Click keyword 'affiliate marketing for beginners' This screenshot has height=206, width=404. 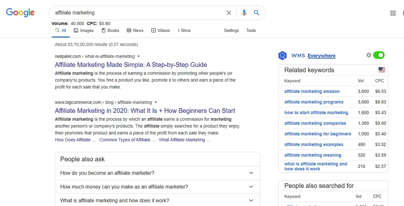[318, 134]
